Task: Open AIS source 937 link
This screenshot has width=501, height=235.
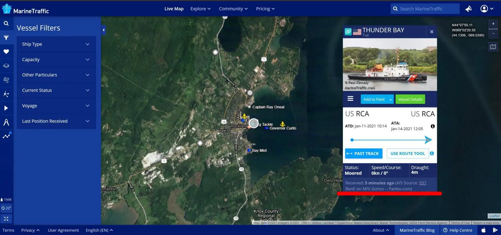Action: click(423, 183)
